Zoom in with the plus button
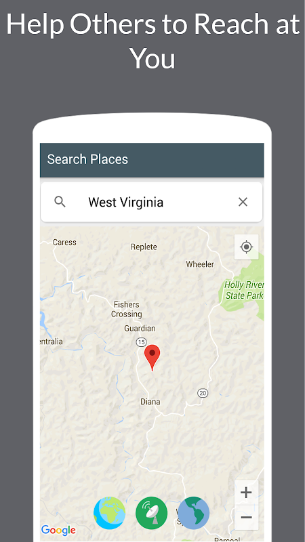This screenshot has width=305, height=542. 246,493
